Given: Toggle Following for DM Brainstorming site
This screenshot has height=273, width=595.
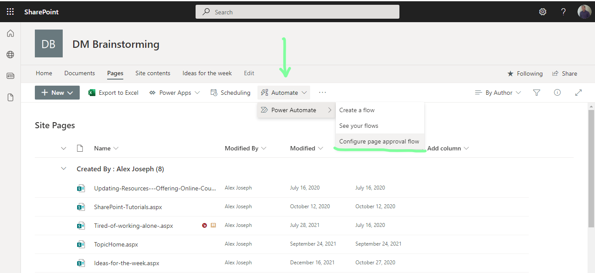Looking at the screenshot, I should tap(525, 73).
